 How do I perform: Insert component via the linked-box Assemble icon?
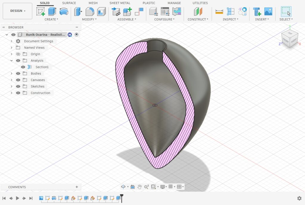click(116, 12)
